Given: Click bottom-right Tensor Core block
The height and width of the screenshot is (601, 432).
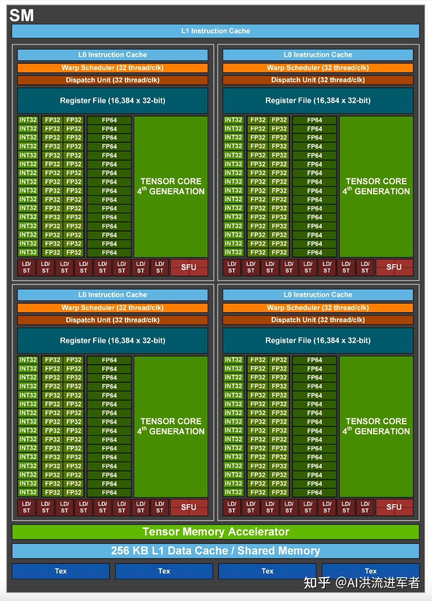Looking at the screenshot, I should 376,427.
